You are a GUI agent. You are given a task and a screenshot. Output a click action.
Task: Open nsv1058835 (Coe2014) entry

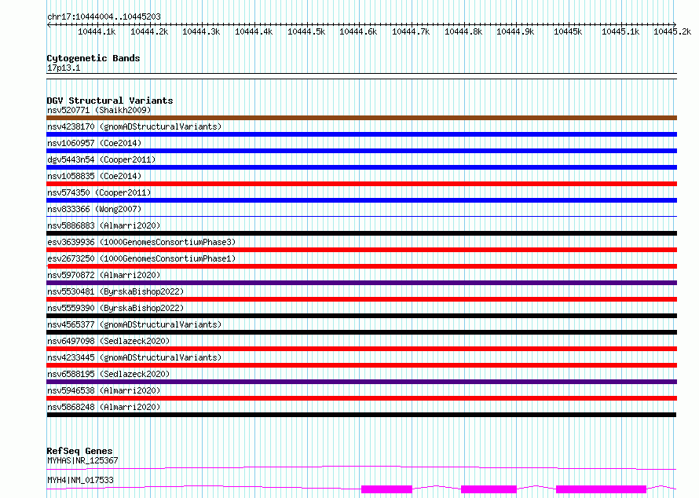(x=94, y=176)
